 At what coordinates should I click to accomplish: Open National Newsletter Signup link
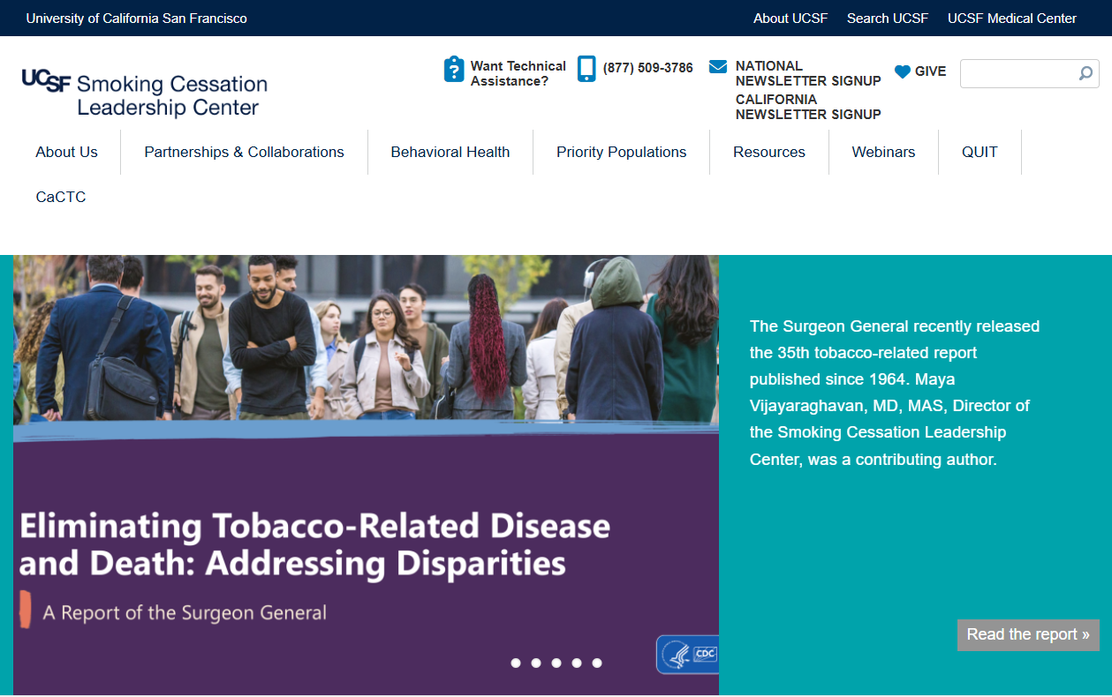point(808,73)
